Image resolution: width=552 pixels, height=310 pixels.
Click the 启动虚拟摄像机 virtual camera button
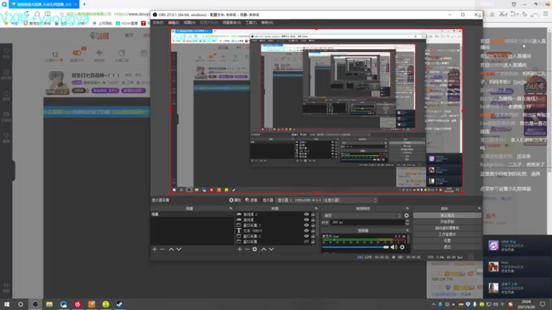(x=447, y=228)
